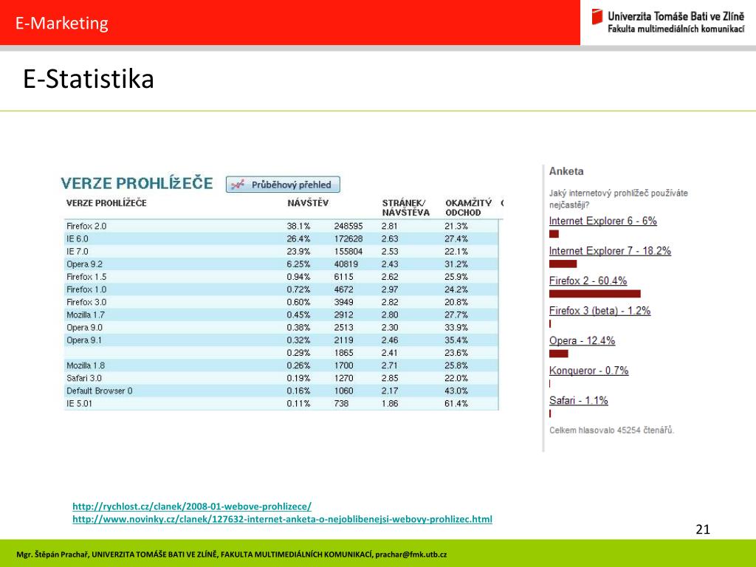
Task: Click the E-Statistika slide title
Action: (89, 79)
